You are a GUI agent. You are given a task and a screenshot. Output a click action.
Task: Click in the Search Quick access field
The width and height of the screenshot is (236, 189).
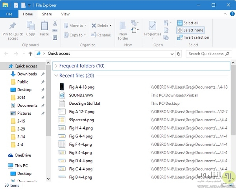pyautogui.click(x=205, y=54)
